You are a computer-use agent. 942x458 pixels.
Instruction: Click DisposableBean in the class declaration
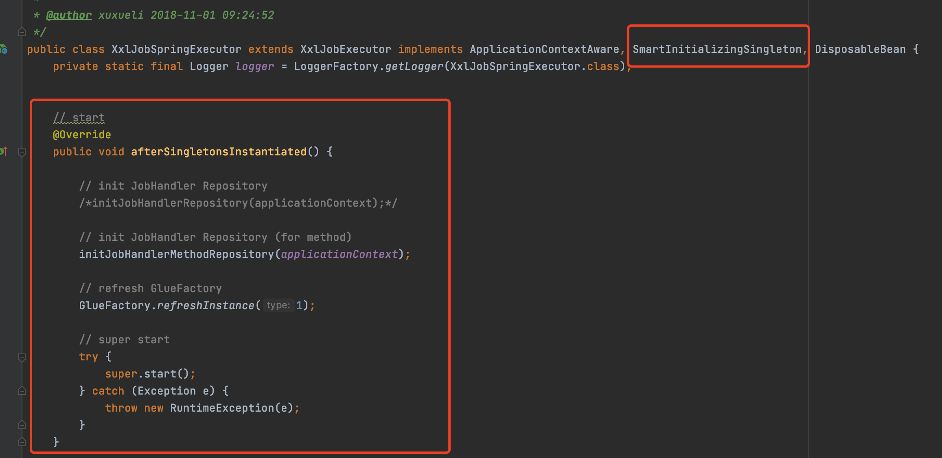pos(860,49)
